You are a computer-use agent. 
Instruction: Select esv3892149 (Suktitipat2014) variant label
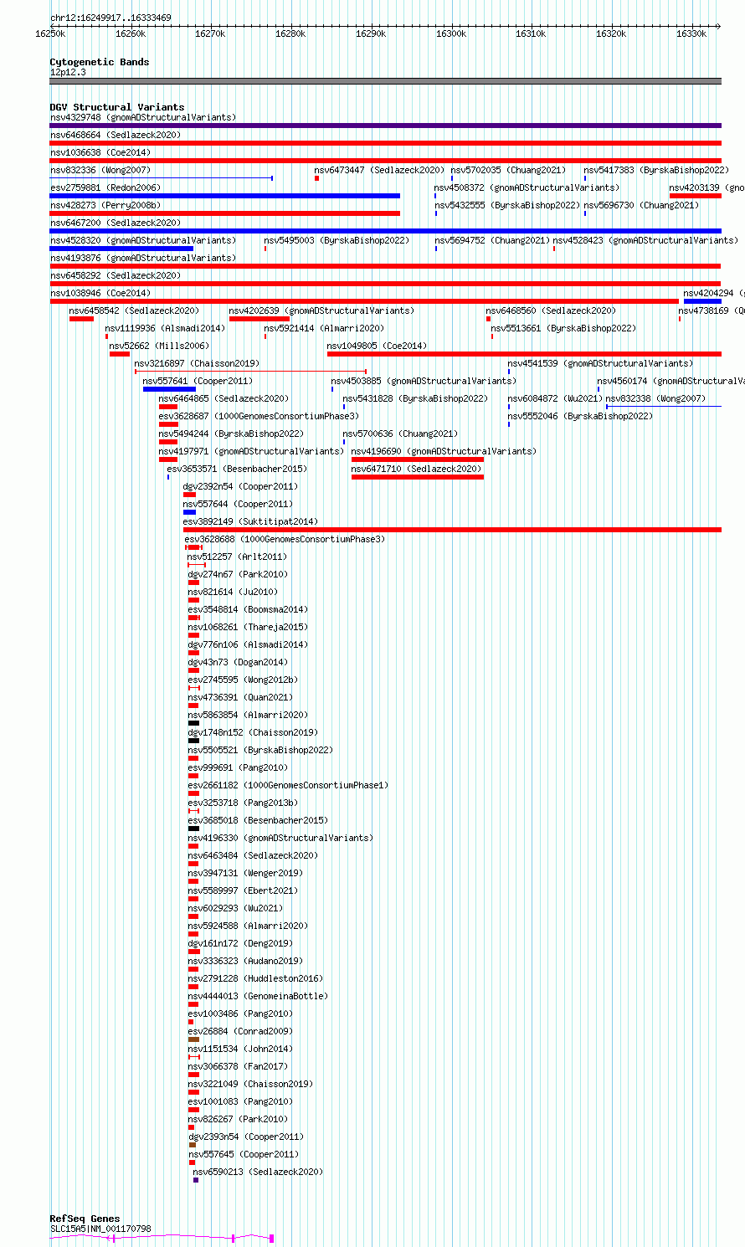click(250, 521)
